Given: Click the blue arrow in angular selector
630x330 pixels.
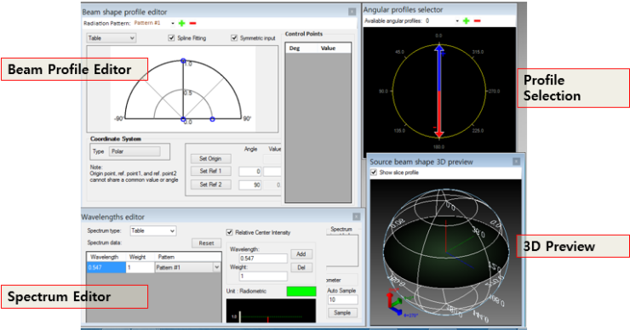Looking at the screenshot, I should 439,68.
